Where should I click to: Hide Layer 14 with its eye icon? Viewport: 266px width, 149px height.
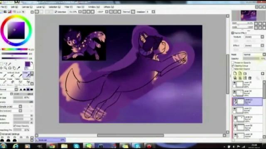[x=234, y=91]
